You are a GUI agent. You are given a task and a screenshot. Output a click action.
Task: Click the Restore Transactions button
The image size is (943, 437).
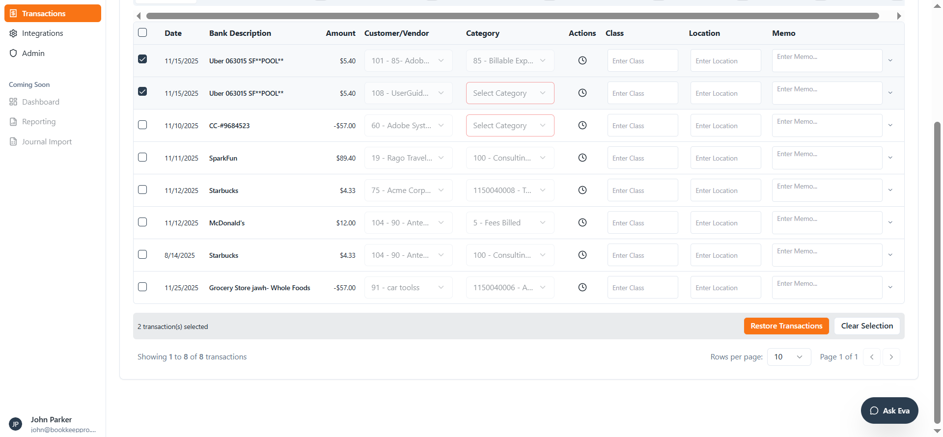(x=786, y=326)
